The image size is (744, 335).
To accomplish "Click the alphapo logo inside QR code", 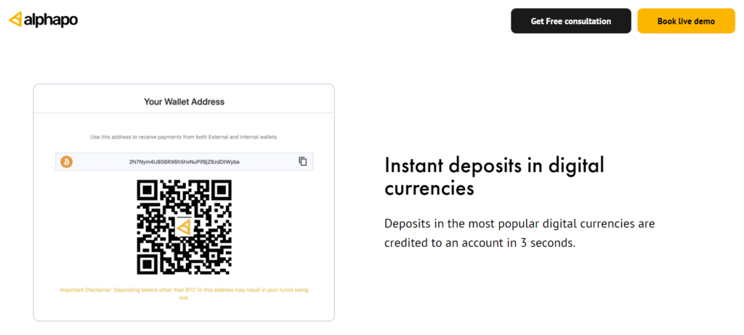I will point(184,227).
